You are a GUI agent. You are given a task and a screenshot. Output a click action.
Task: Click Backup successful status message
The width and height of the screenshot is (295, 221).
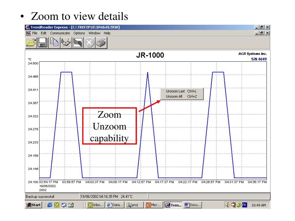[x=40, y=197]
